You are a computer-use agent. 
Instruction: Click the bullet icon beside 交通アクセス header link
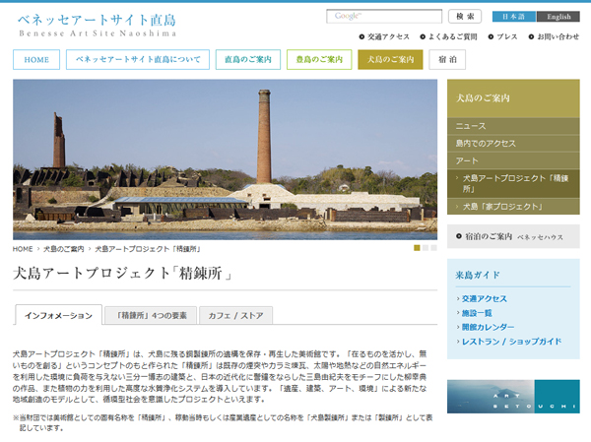pyautogui.click(x=361, y=36)
